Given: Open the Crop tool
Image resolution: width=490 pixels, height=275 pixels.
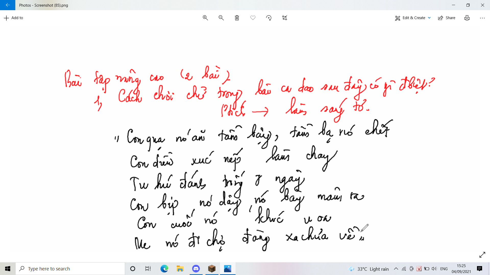Looking at the screenshot, I should click(285, 18).
